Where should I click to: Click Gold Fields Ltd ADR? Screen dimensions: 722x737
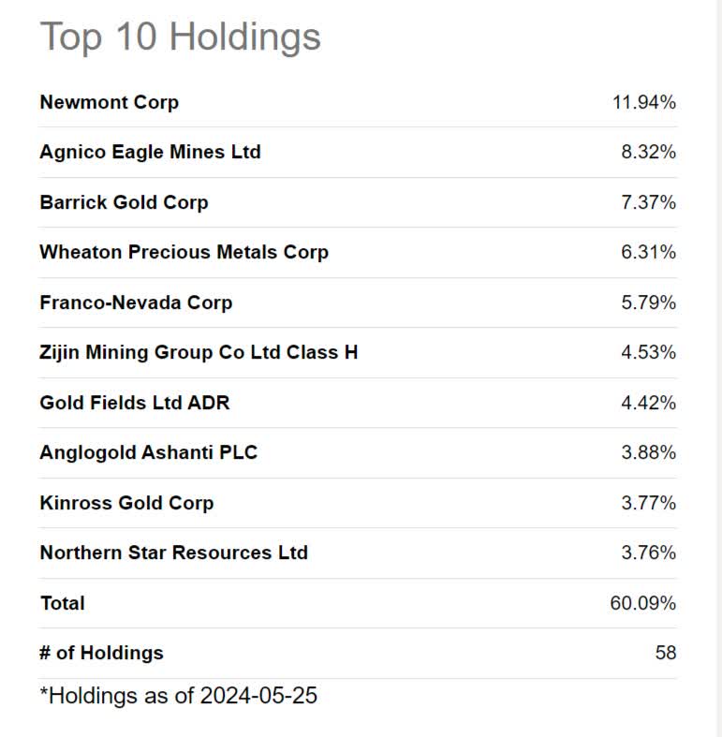[x=135, y=403]
